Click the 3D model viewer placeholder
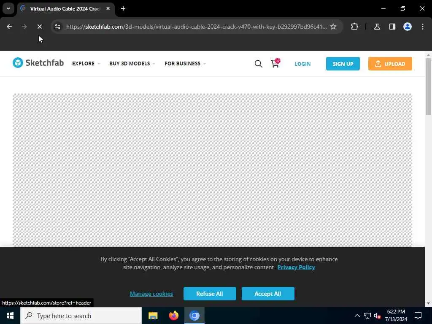Screen dimensions: 432x324 point(213,170)
